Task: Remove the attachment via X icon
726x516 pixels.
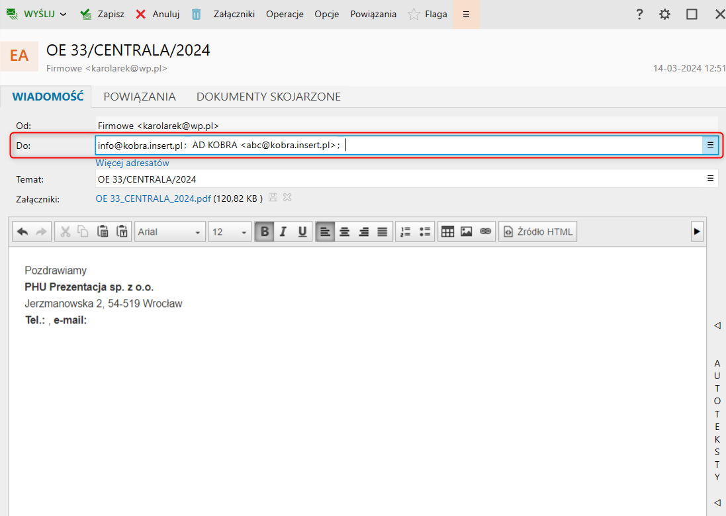Action: pyautogui.click(x=287, y=198)
